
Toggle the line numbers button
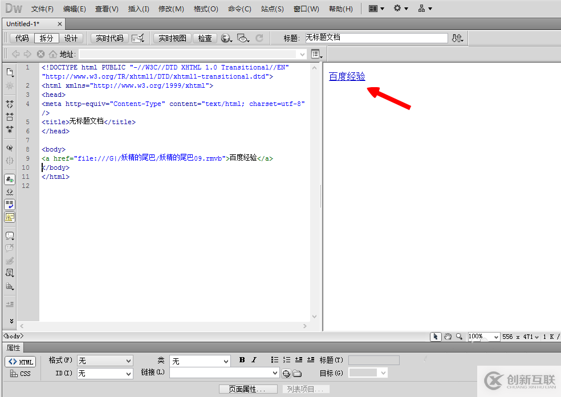10,179
